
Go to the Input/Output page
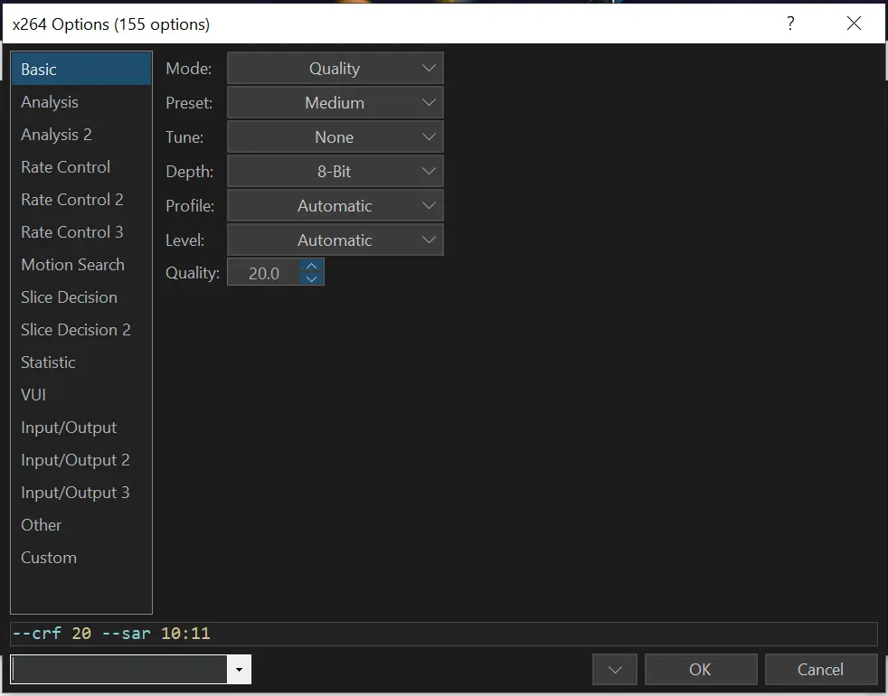[x=81, y=428]
